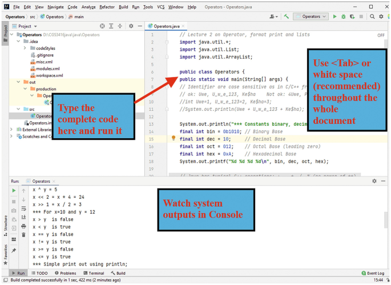Toggle the Project tool window side tab
The height and width of the screenshot is (285, 391).
(5, 31)
